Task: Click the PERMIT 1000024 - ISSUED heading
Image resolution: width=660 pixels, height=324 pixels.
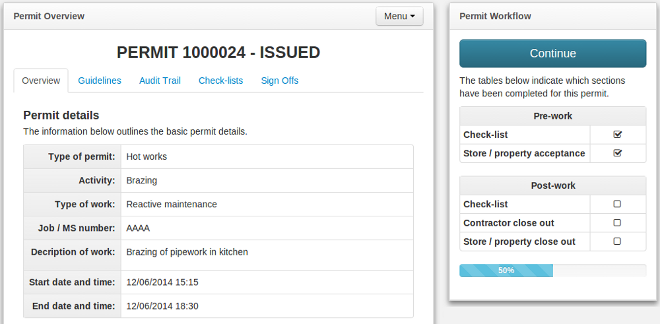Action: (218, 53)
